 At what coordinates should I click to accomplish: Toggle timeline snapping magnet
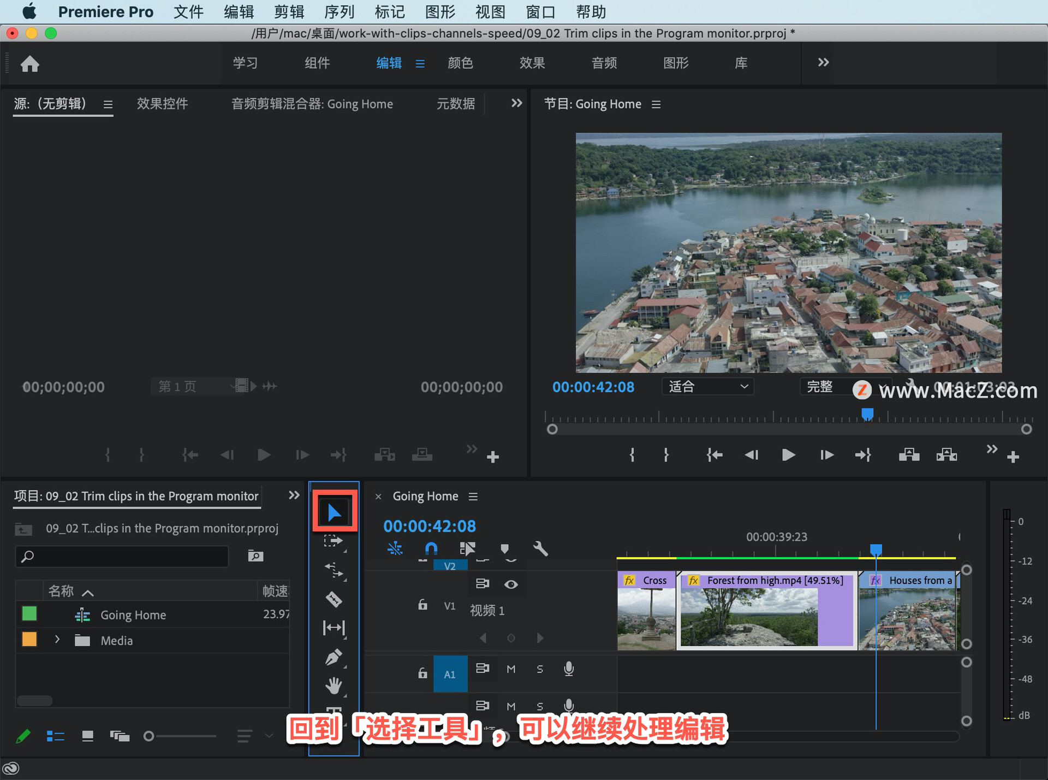tap(431, 548)
